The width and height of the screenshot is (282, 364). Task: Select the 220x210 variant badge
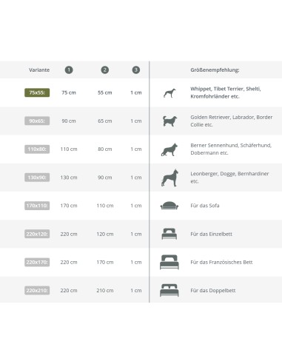tap(37, 290)
